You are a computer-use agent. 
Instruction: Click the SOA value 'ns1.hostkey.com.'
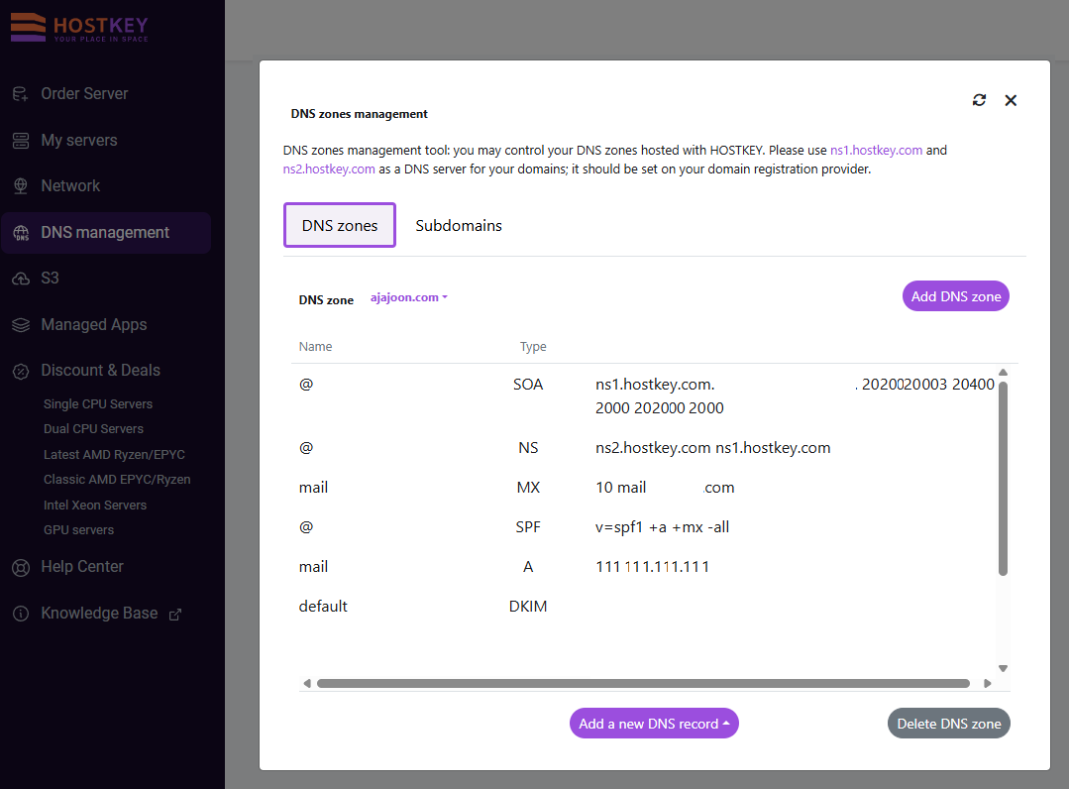(x=655, y=385)
